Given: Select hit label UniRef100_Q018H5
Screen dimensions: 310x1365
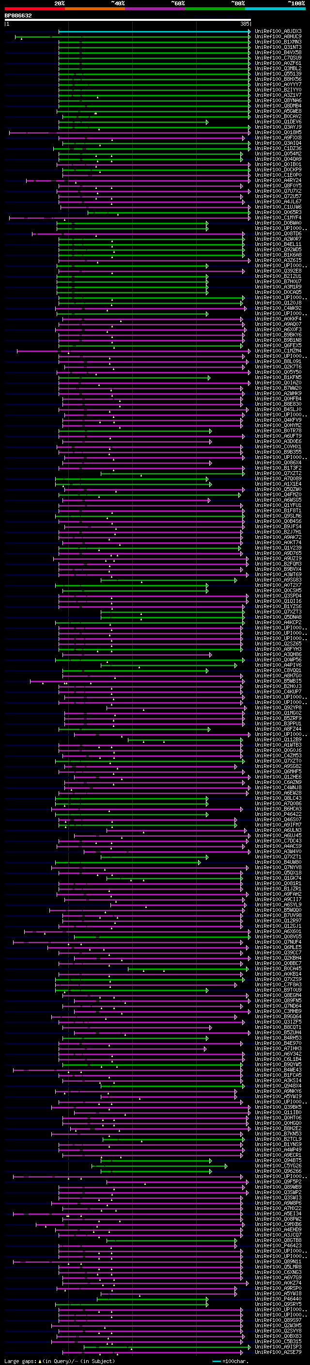Looking at the screenshot, I should [278, 133].
